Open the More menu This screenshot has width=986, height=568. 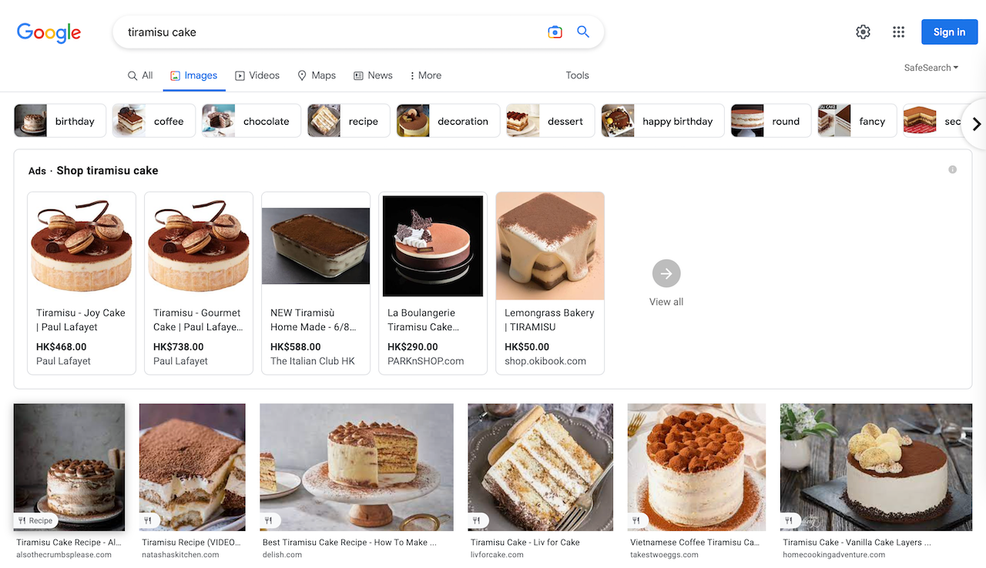click(x=425, y=75)
